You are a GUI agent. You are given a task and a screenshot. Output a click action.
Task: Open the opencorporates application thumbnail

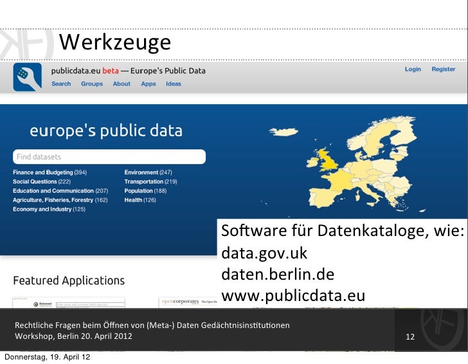pos(188,302)
